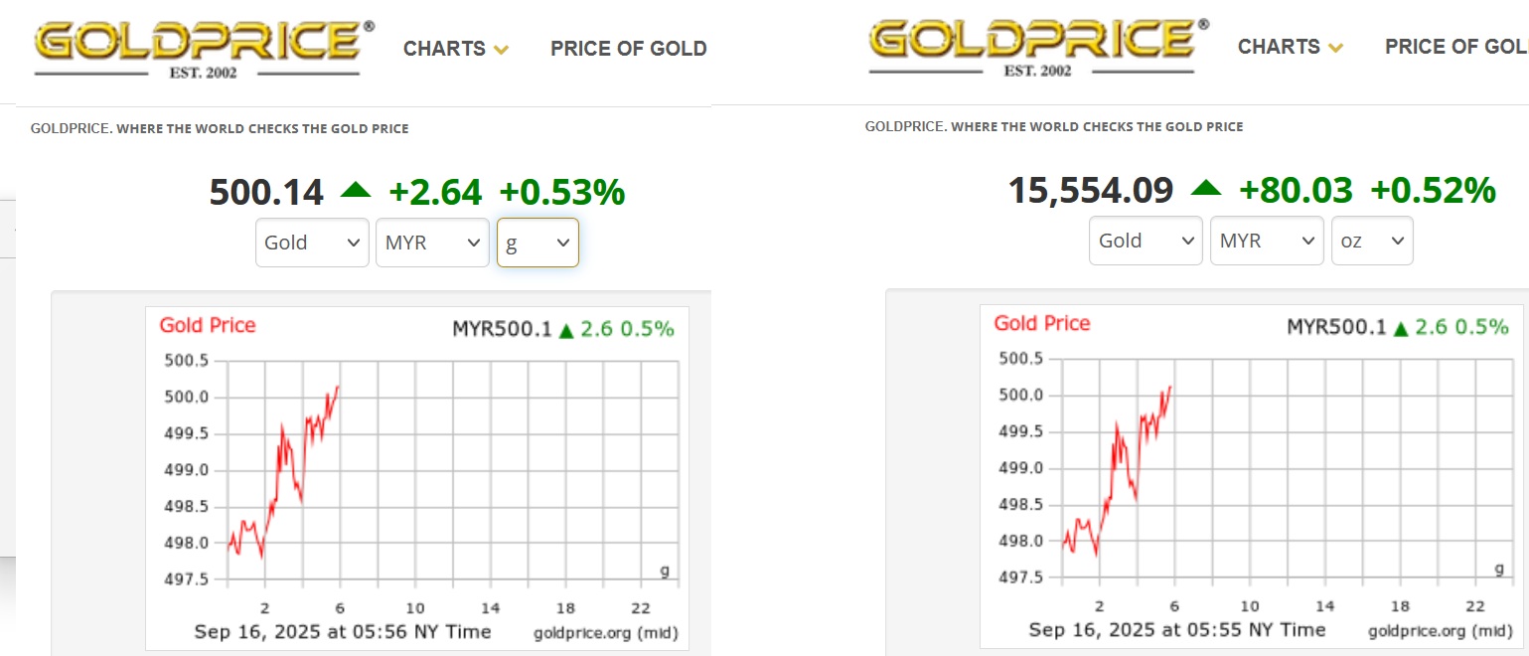Click the green up arrow beside 15,554.09
The image size is (1529, 656).
(1206, 188)
